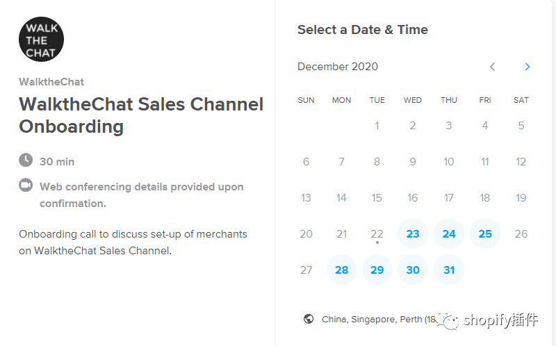Choose December 29 date

pos(377,270)
